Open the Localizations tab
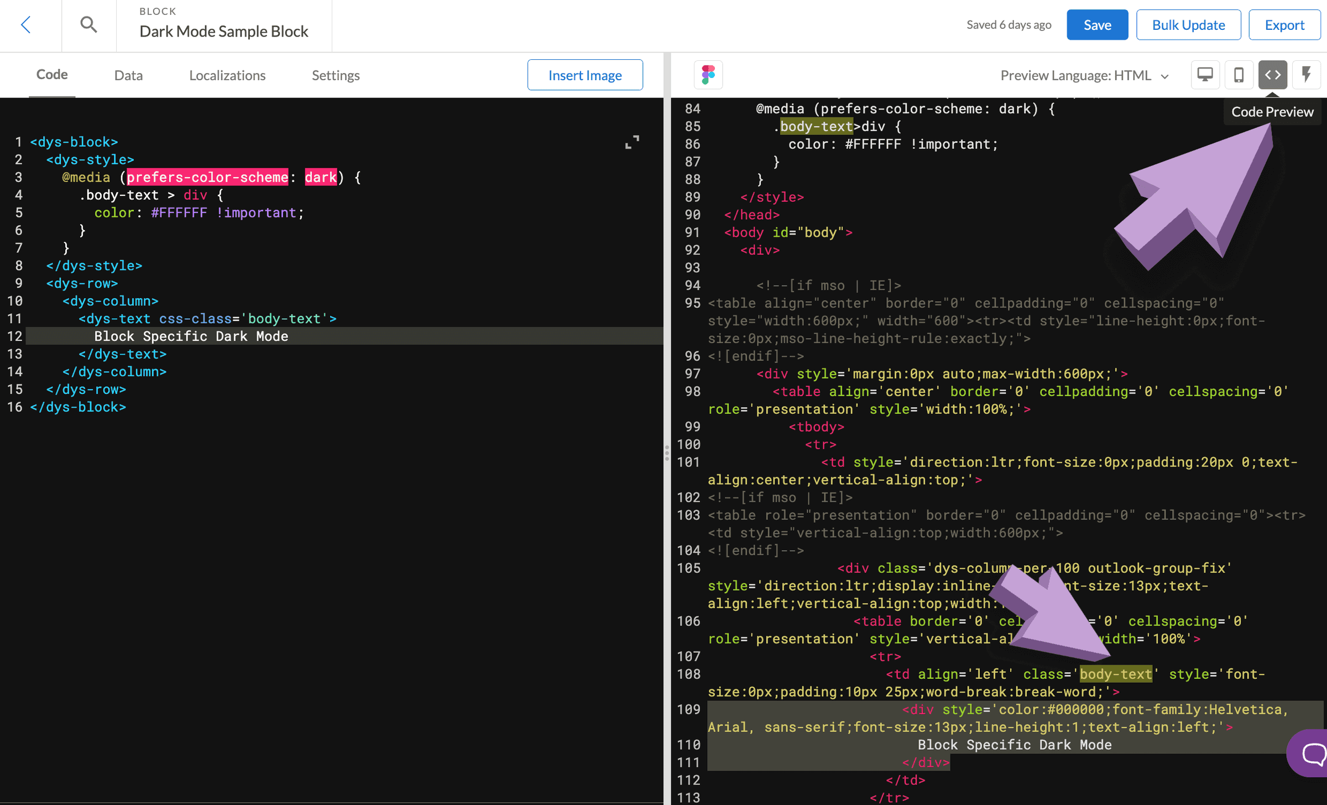This screenshot has height=805, width=1327. click(x=227, y=75)
